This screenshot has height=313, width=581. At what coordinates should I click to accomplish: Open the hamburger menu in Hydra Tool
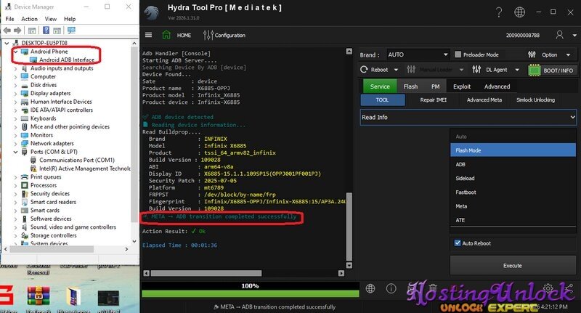point(149,35)
